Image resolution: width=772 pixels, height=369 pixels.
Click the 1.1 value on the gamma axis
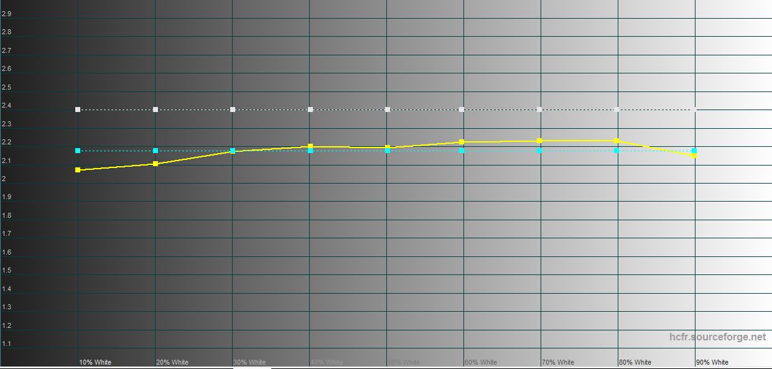click(x=7, y=343)
